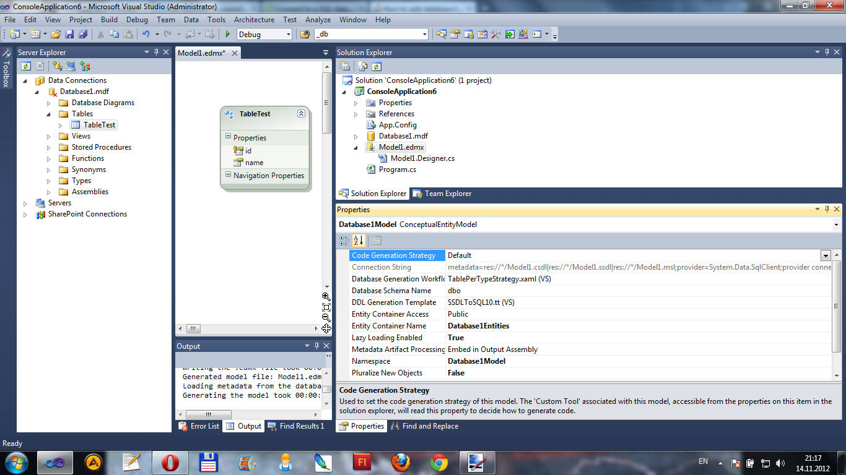Viewport: 846px width, 475px height.
Task: Toggle auto-hide pin on Solution Explorer
Action: pyautogui.click(x=827, y=53)
